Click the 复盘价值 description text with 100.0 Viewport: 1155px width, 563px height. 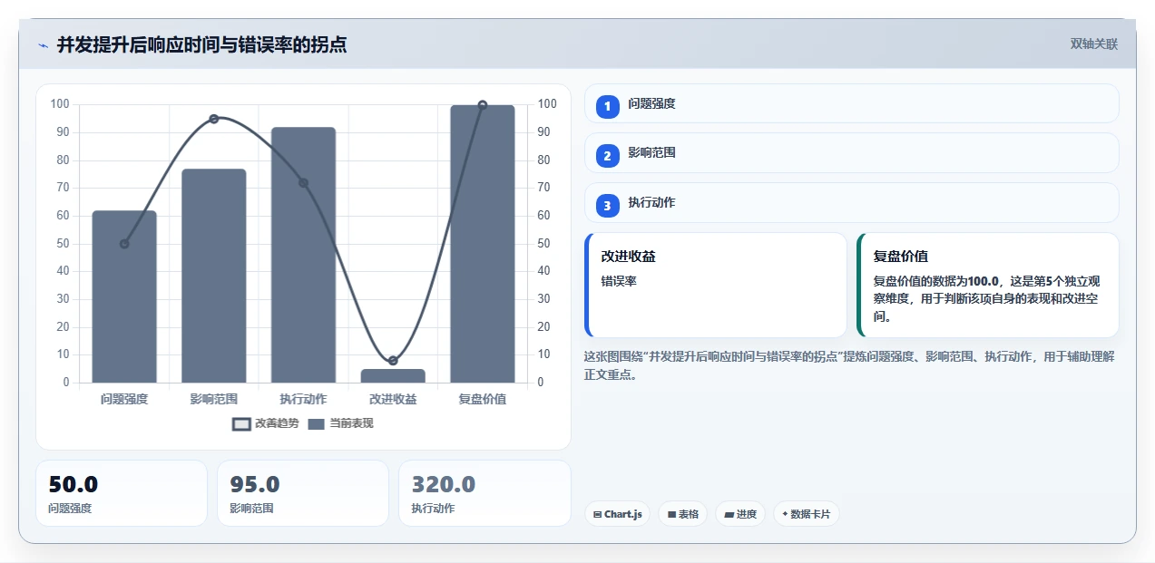pyautogui.click(x=986, y=299)
